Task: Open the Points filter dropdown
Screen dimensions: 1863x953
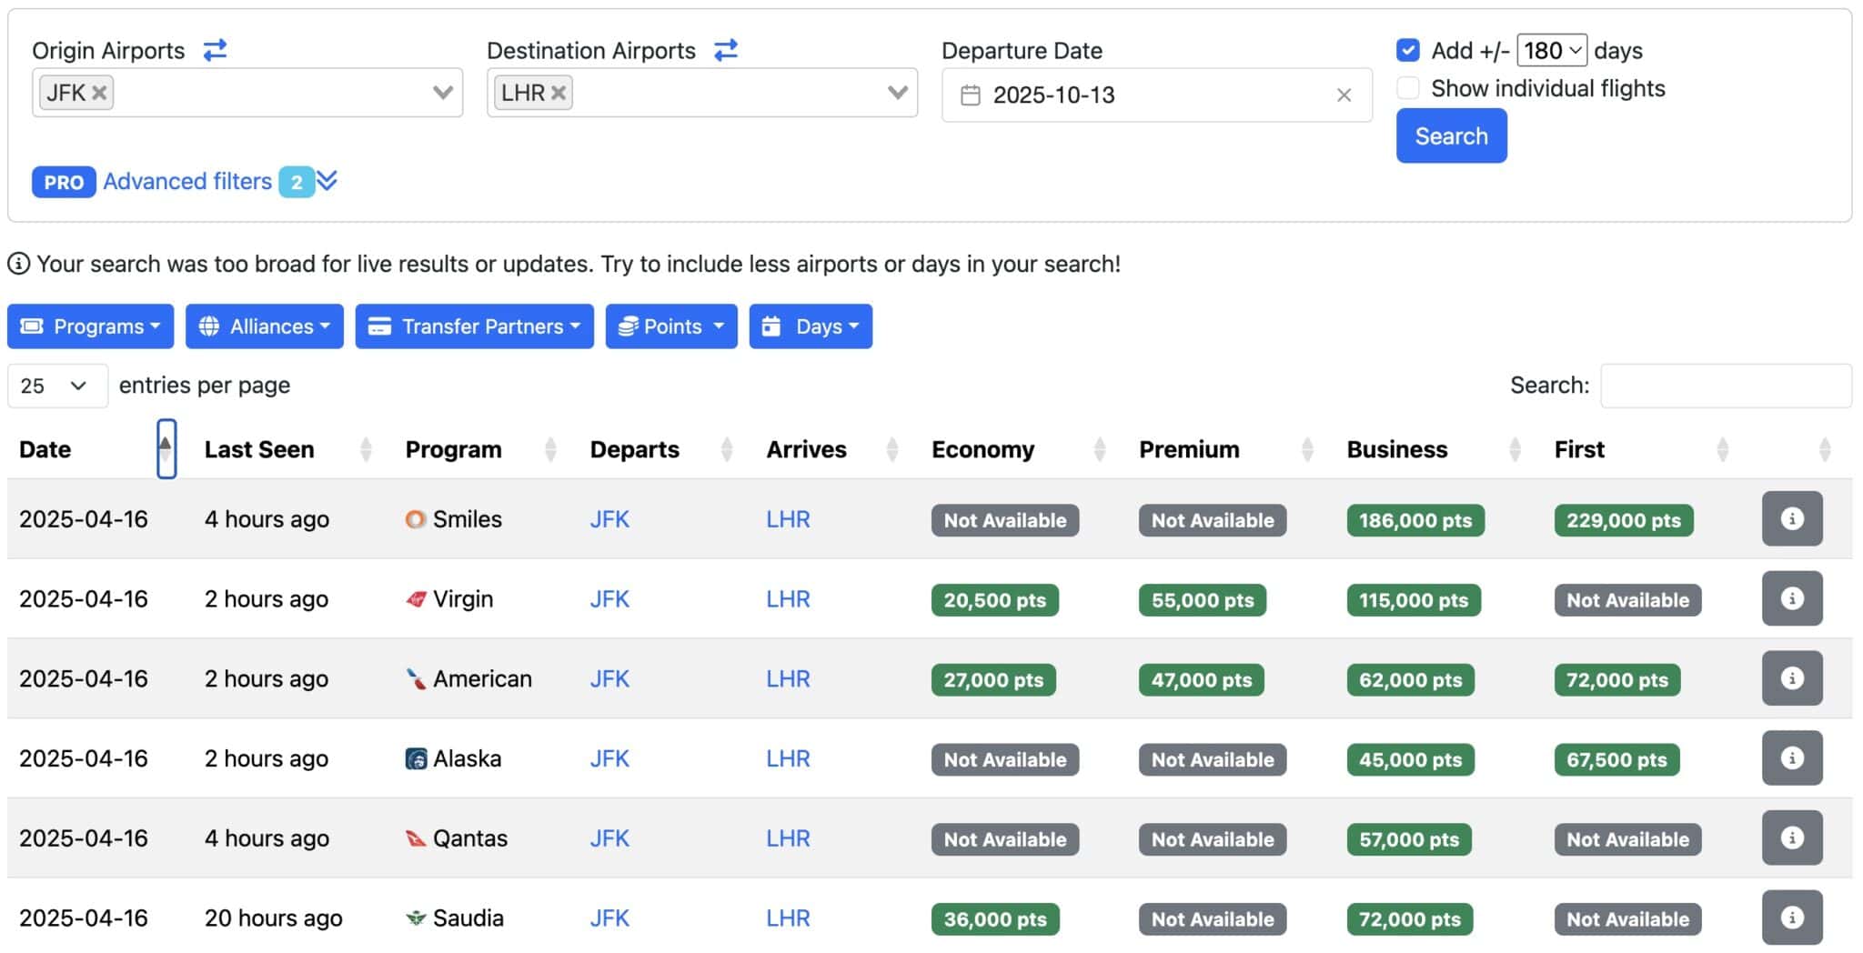Action: pos(670,326)
